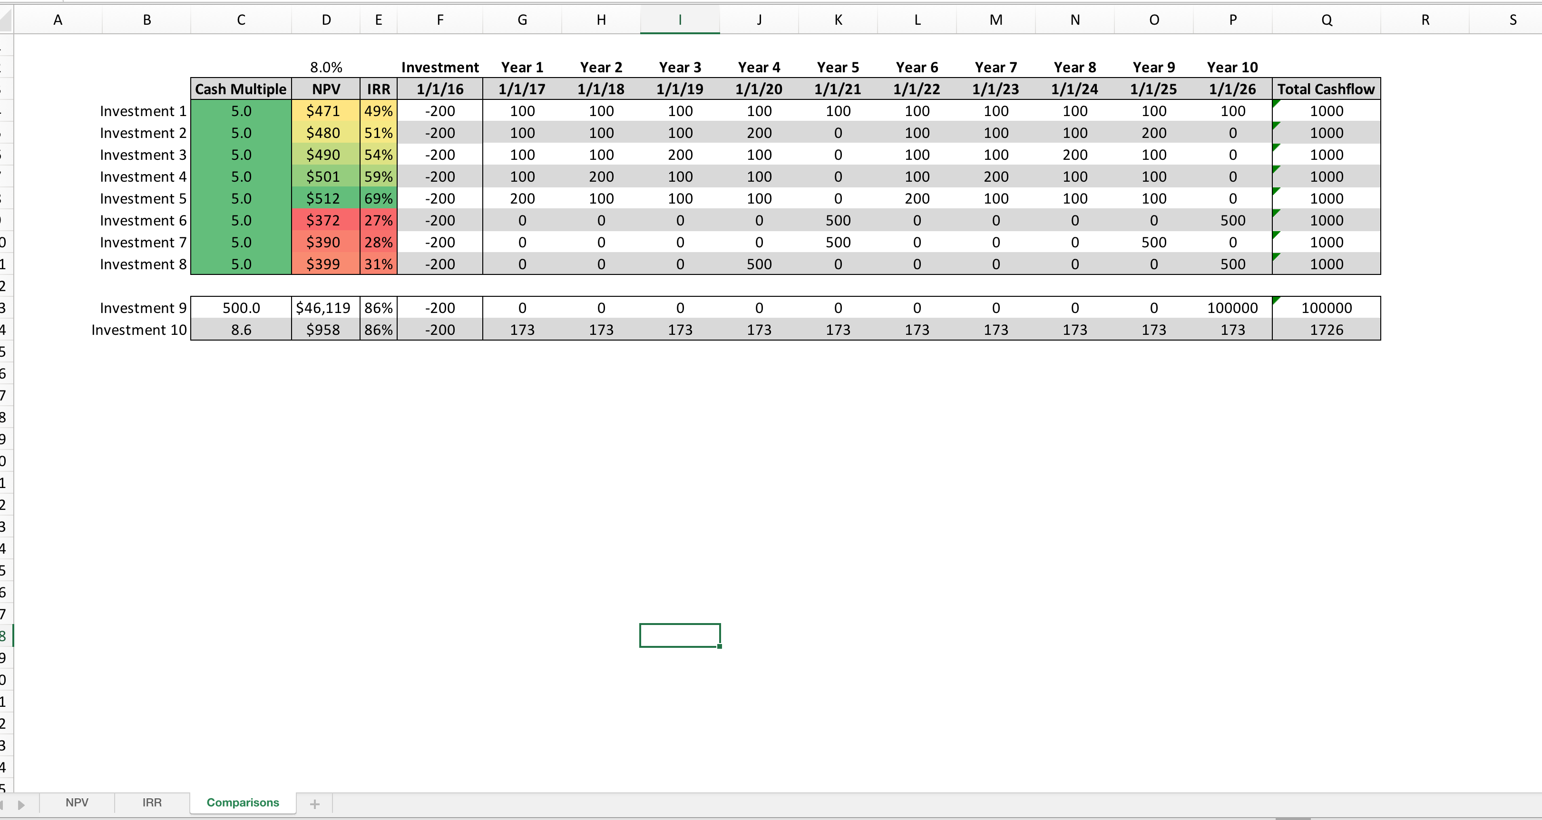Click the $372 red NPV cell
This screenshot has height=820, width=1542.
(326, 220)
